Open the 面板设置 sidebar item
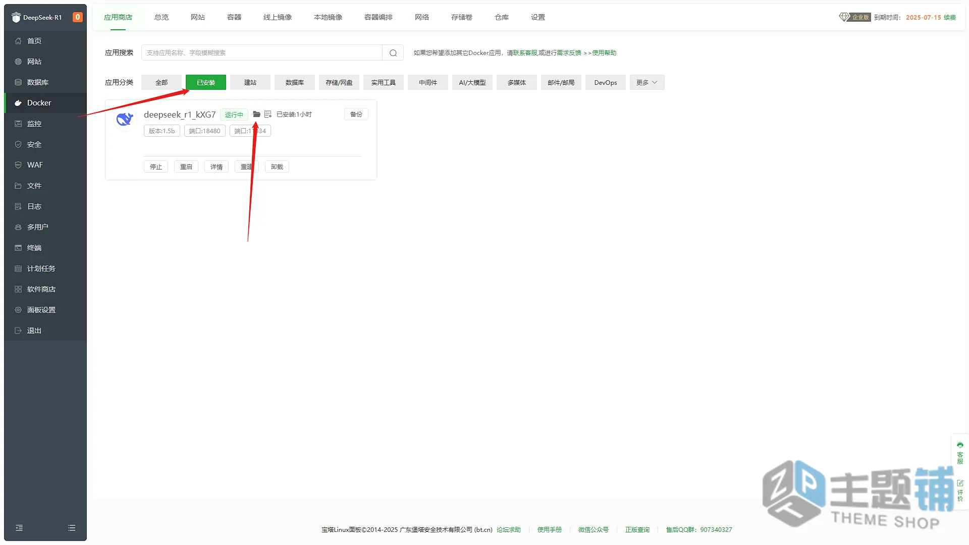The image size is (969, 545). (45, 310)
